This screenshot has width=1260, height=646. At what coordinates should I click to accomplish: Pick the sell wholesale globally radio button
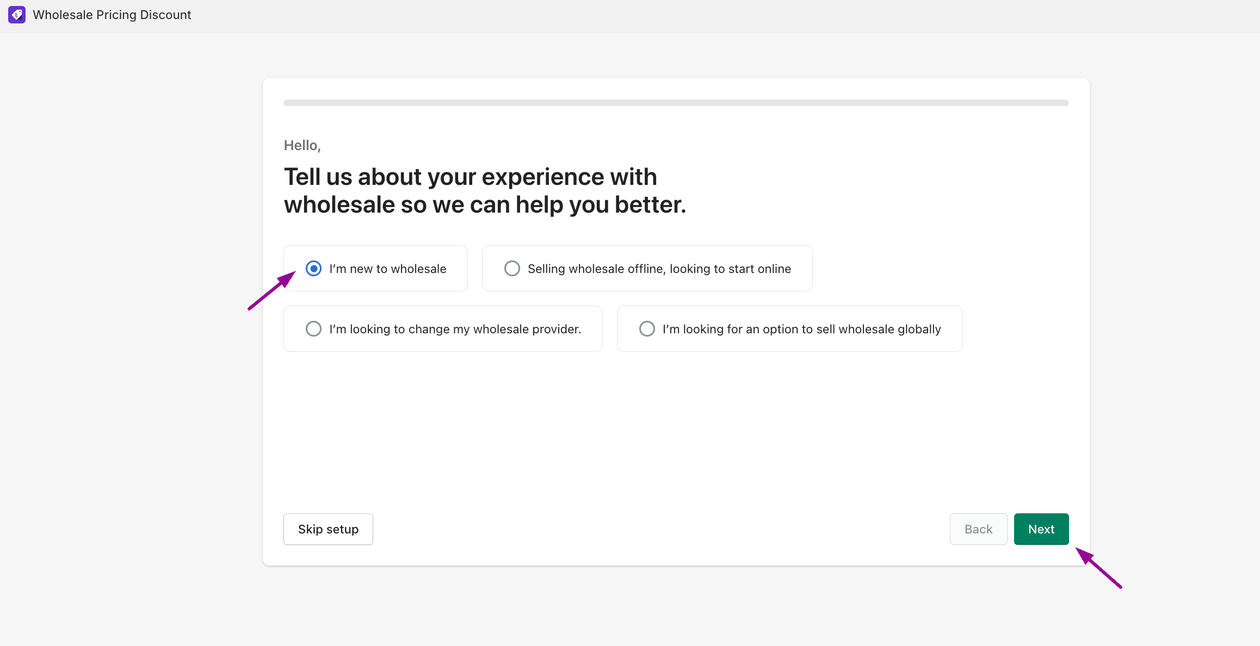coord(647,329)
